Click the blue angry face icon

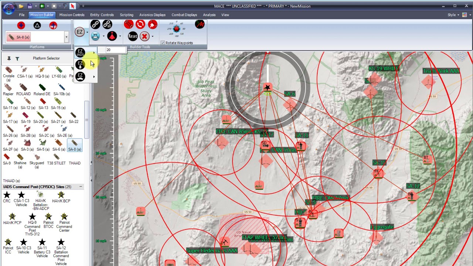tap(95, 36)
